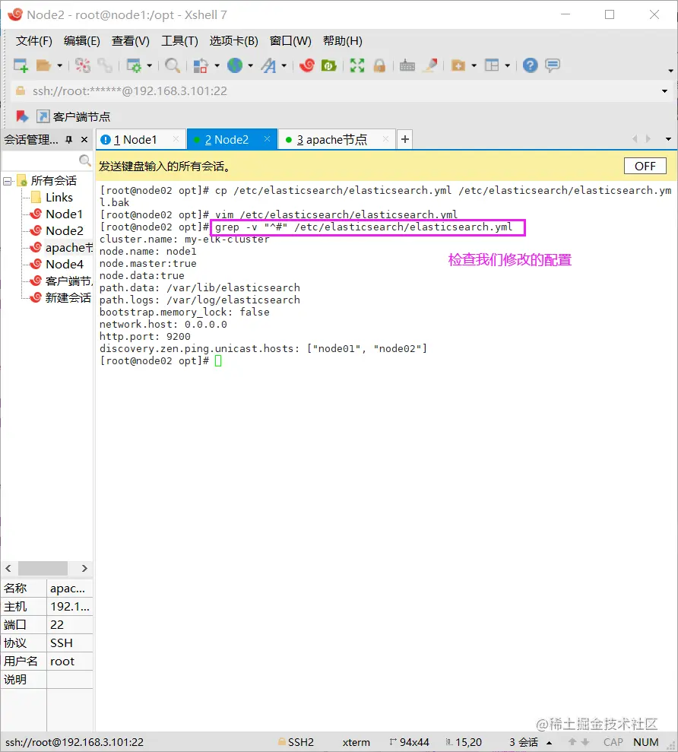Toggle full screen arrows icon
This screenshot has width=678, height=752.
pos(357,65)
